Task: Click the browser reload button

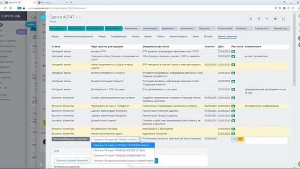Action: pyautogui.click(x=5, y=8)
